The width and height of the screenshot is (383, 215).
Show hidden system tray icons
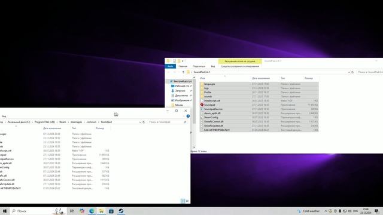coord(326,211)
